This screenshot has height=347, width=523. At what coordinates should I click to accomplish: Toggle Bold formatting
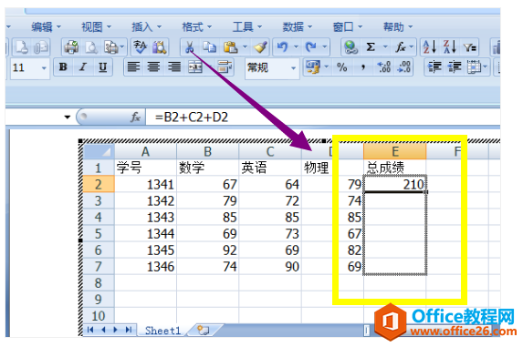63,67
